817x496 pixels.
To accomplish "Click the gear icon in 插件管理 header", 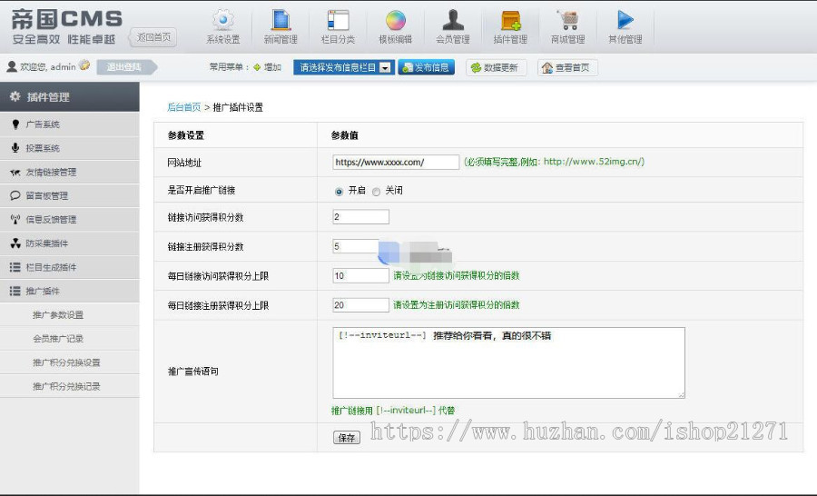I will (x=15, y=96).
